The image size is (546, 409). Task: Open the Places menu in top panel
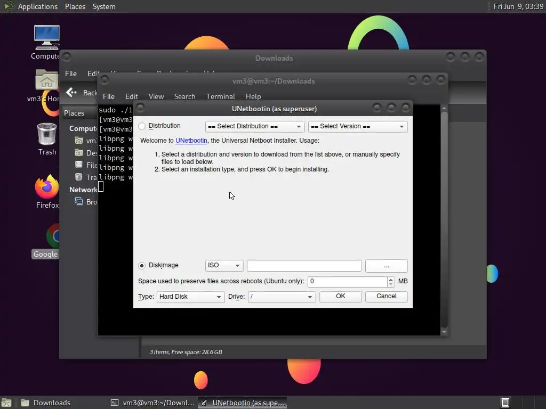(x=75, y=6)
